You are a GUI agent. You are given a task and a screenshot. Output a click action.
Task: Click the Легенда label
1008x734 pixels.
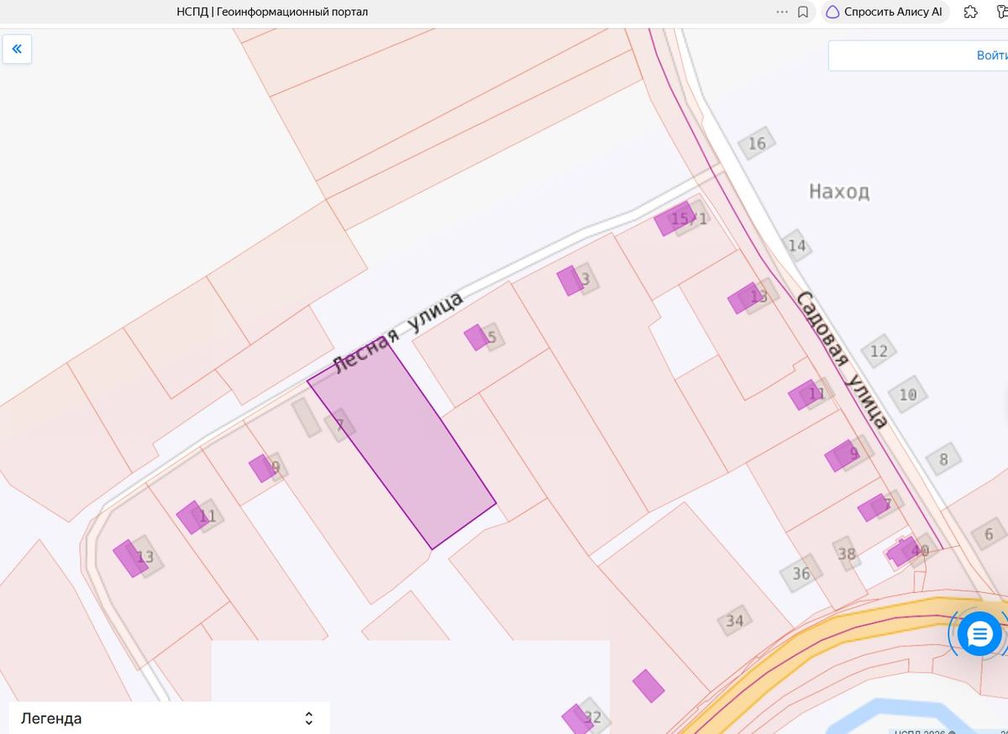[x=51, y=718]
